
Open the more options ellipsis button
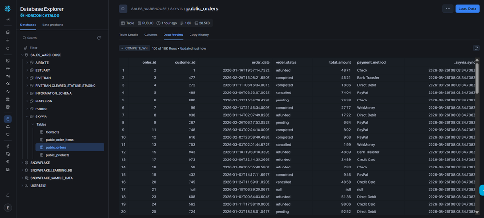coord(448,8)
